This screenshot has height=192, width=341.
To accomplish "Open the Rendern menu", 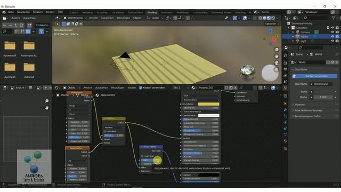I will (x=38, y=12).
